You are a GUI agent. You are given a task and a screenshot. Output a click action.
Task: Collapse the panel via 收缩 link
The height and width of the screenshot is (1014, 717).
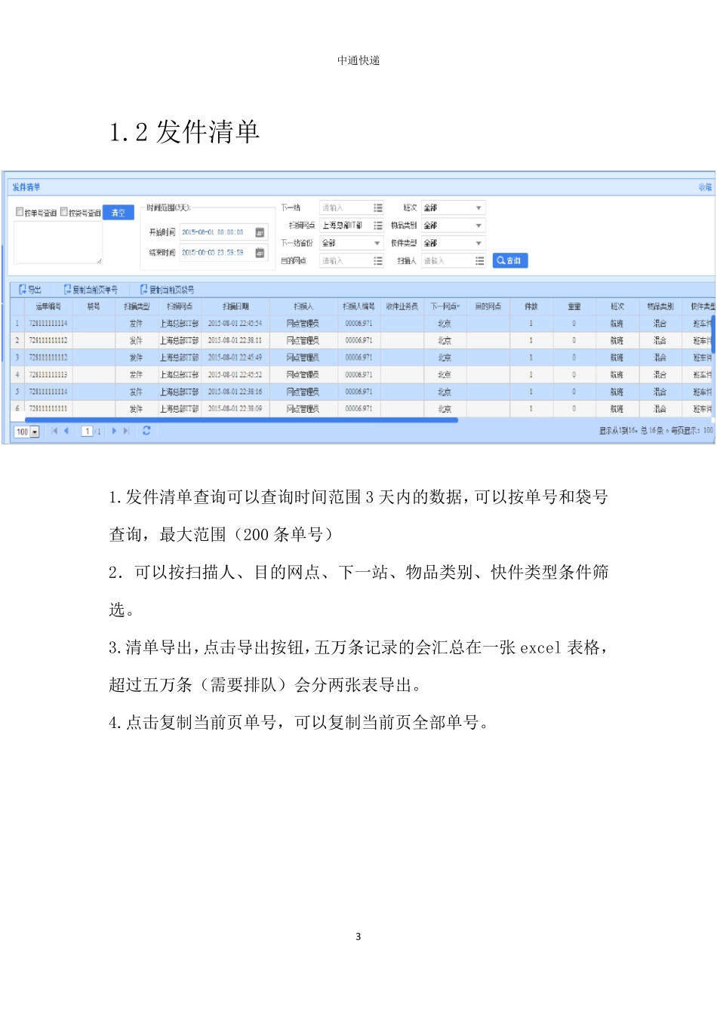705,187
